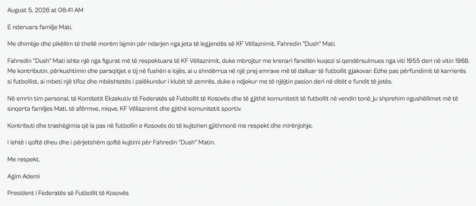Click the closing "Me respekt," line
The width and height of the screenshot is (476, 206).
tap(24, 159)
